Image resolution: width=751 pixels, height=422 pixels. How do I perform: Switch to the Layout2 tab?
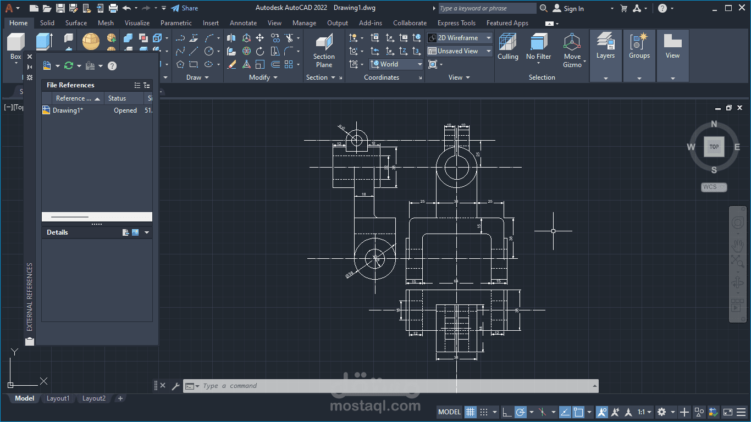(x=94, y=398)
